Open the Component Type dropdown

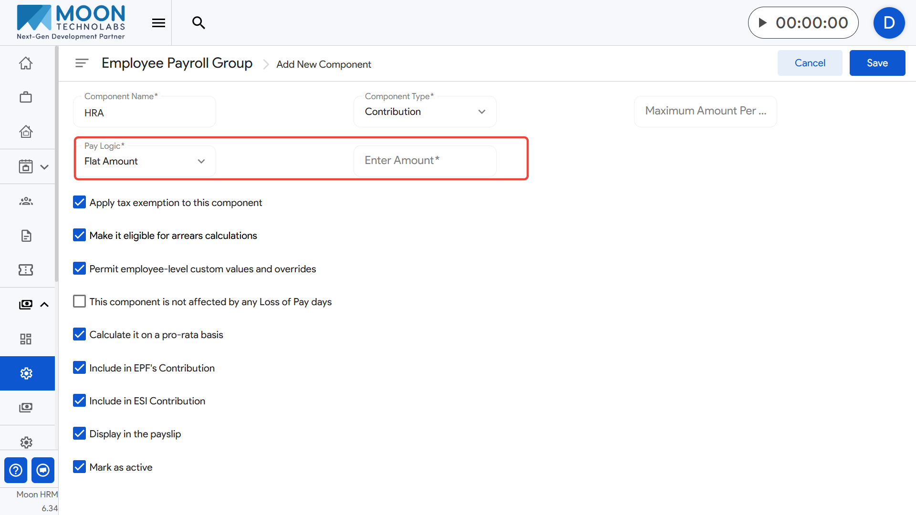tap(425, 112)
